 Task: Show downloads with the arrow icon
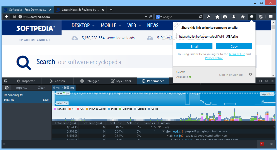pos(233,17)
